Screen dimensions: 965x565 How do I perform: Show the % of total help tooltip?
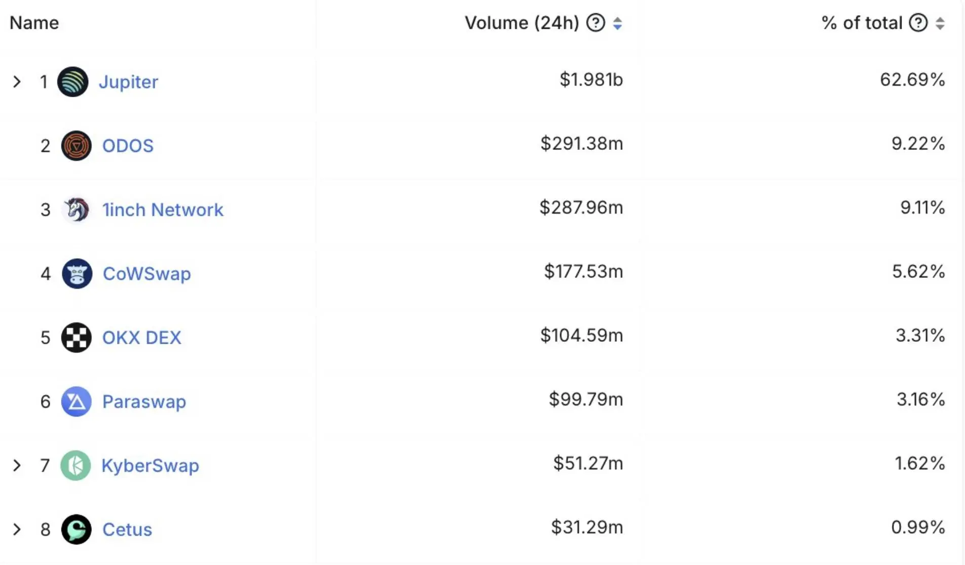918,23
